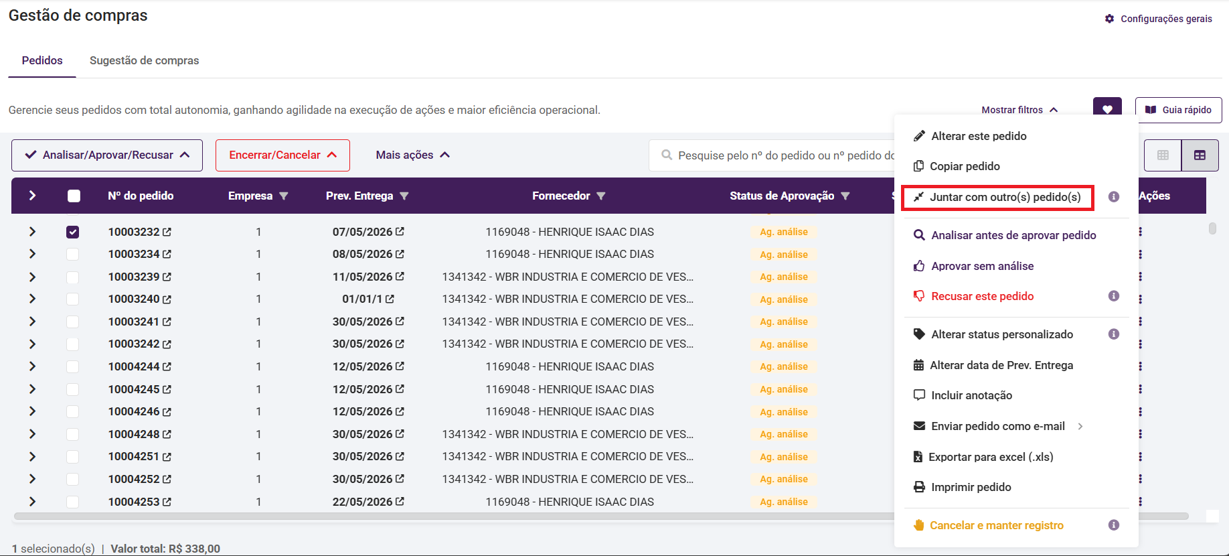Choose Analisar antes de aprovar pedido
This screenshot has width=1229, height=556.
[1005, 235]
